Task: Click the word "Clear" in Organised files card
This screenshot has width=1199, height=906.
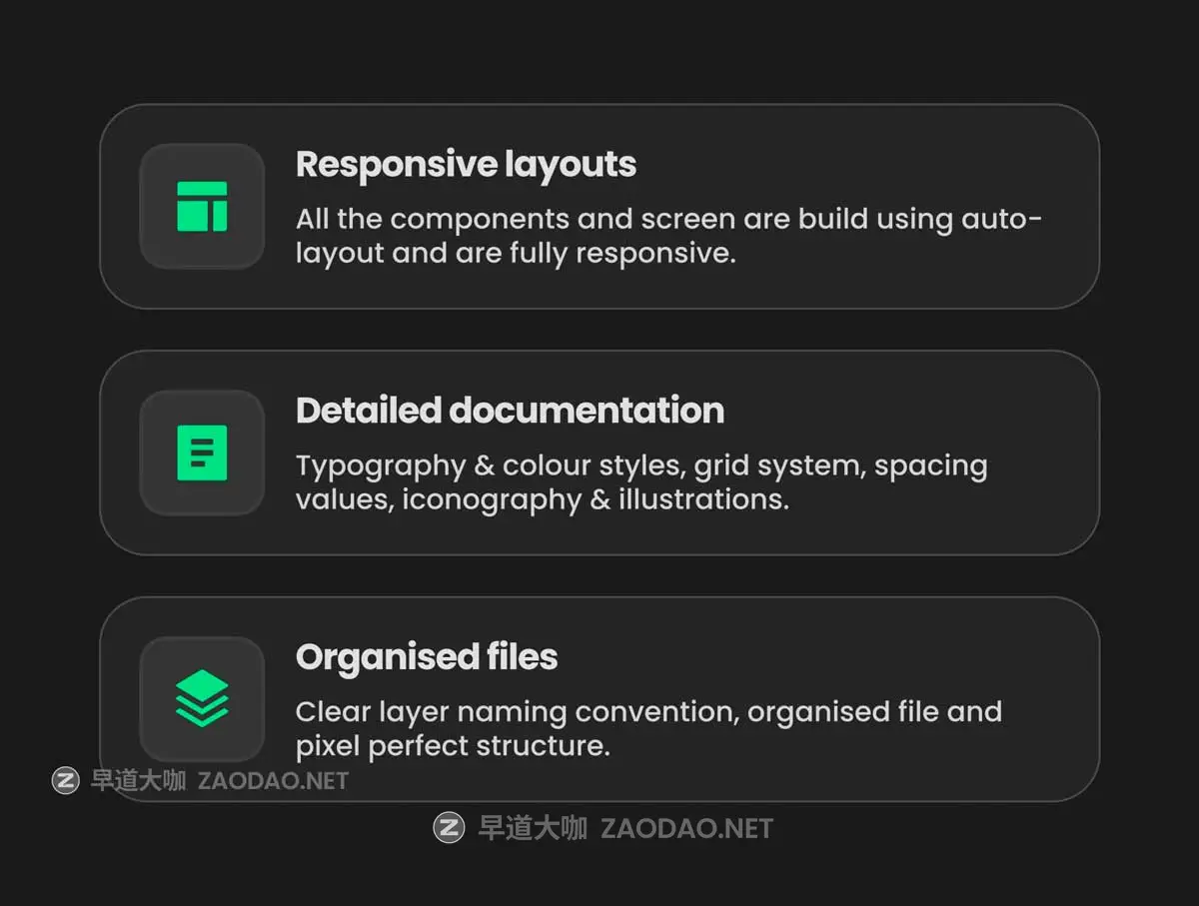Action: (333, 712)
